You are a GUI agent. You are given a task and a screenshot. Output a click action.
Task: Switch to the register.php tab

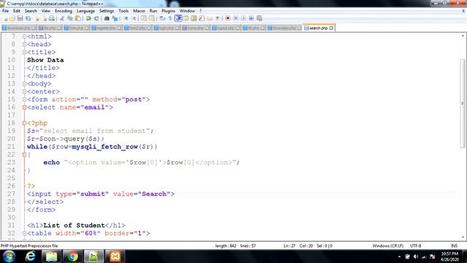(106, 28)
